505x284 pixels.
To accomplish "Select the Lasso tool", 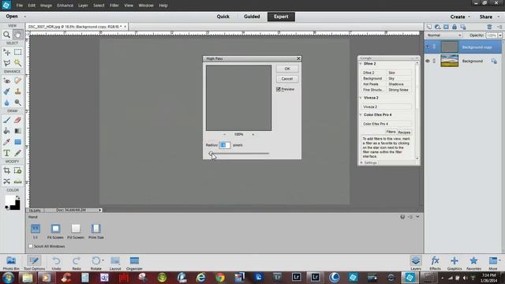I will [6, 63].
